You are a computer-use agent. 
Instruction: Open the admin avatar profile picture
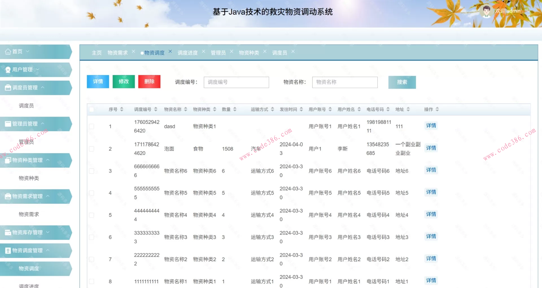(x=486, y=11)
